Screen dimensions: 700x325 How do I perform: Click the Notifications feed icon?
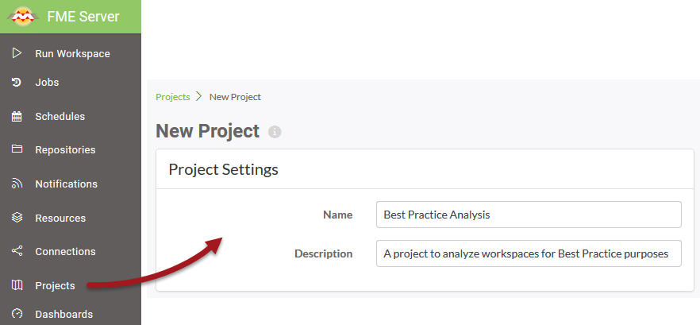[x=17, y=184]
